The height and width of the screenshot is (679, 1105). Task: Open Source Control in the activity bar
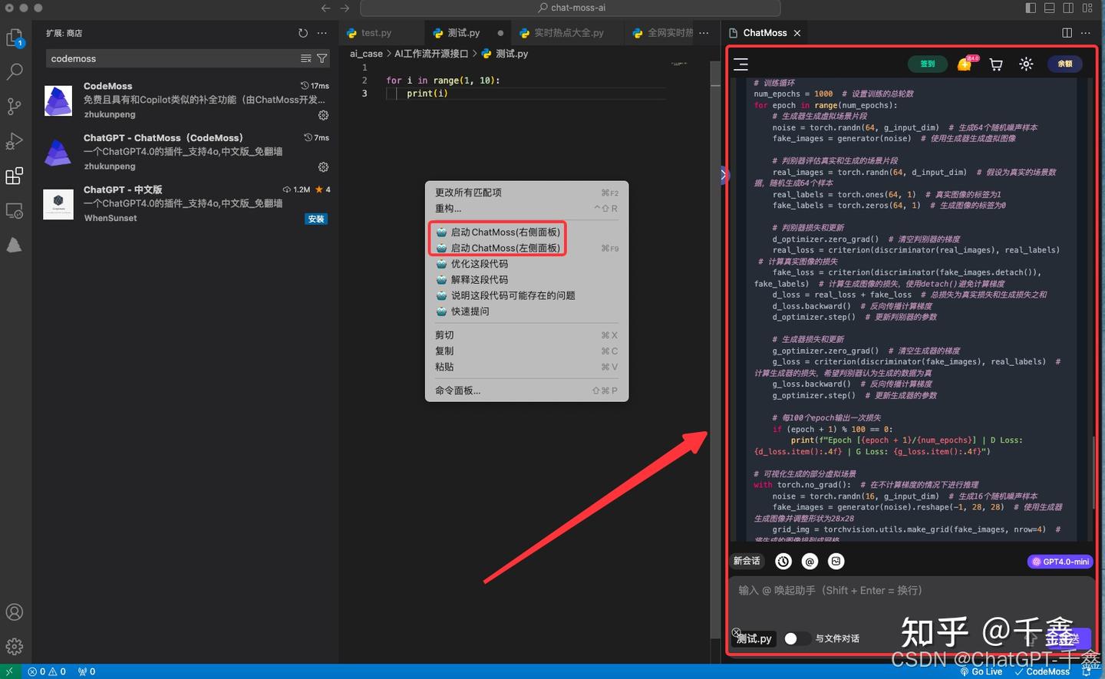[14, 107]
